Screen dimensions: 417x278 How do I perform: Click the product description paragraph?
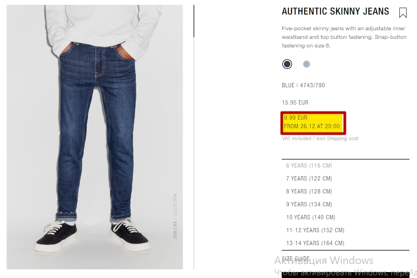(344, 37)
